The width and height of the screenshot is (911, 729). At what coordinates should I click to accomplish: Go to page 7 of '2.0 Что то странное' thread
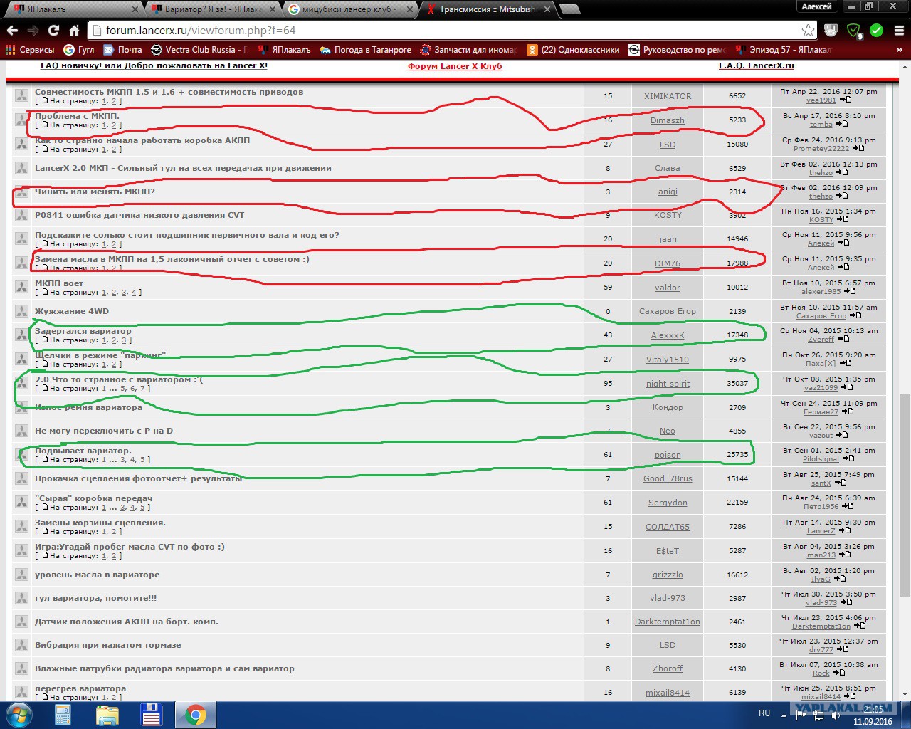coord(142,389)
